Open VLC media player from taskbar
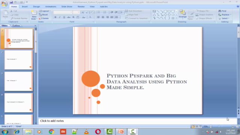This screenshot has width=240, height=135. (86, 132)
